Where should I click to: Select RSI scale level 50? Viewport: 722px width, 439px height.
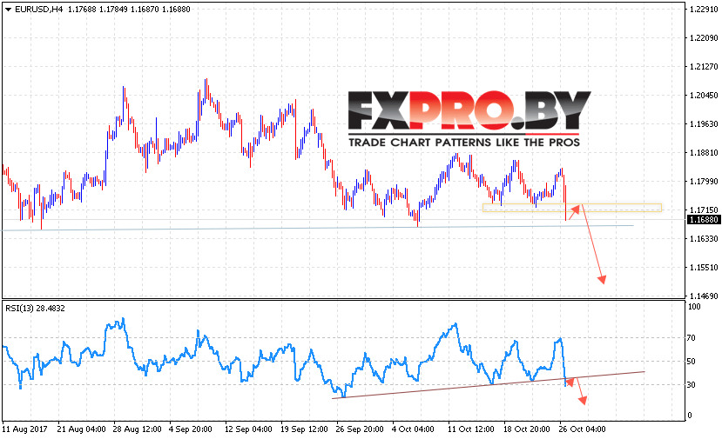(692, 362)
